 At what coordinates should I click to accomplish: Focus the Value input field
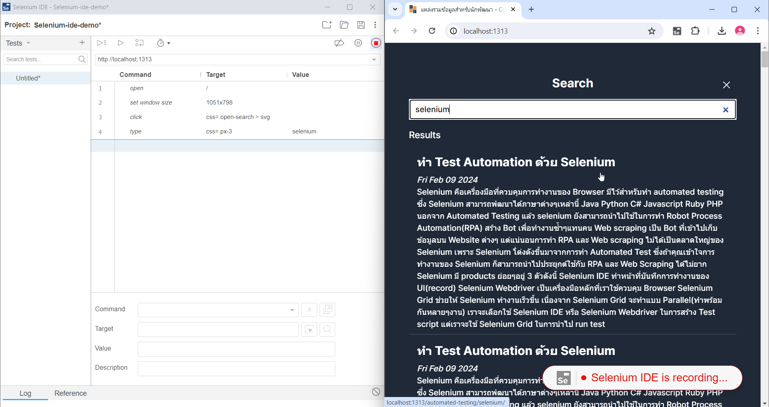pyautogui.click(x=236, y=349)
